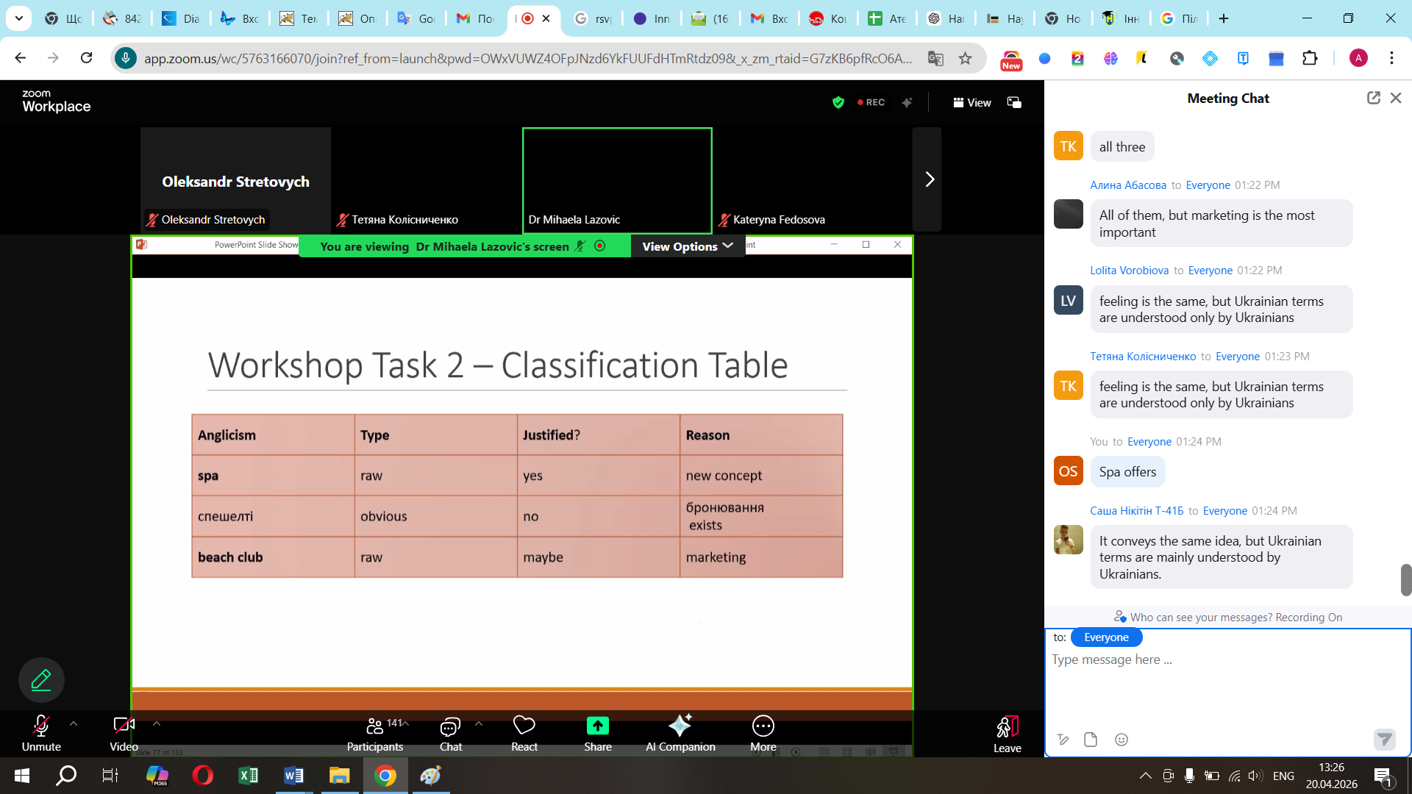1412x794 pixels.
Task: Click the chat text formatting icon
Action: 1063,740
